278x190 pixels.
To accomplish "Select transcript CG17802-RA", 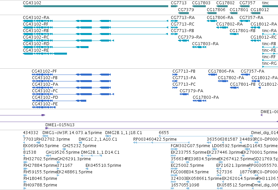I will pyautogui.click(x=222, y=27).
